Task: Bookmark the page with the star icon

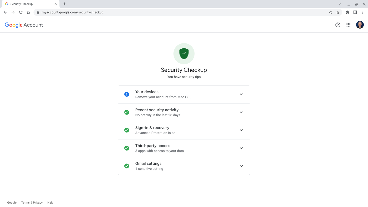Action: coord(338,12)
